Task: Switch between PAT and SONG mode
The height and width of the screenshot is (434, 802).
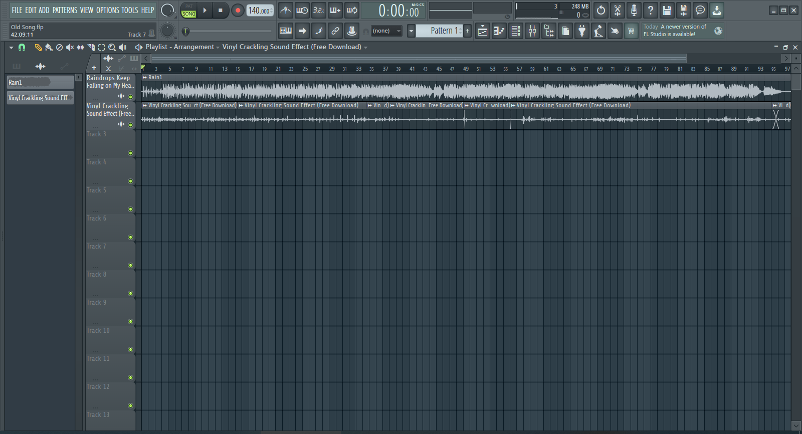Action: click(189, 10)
